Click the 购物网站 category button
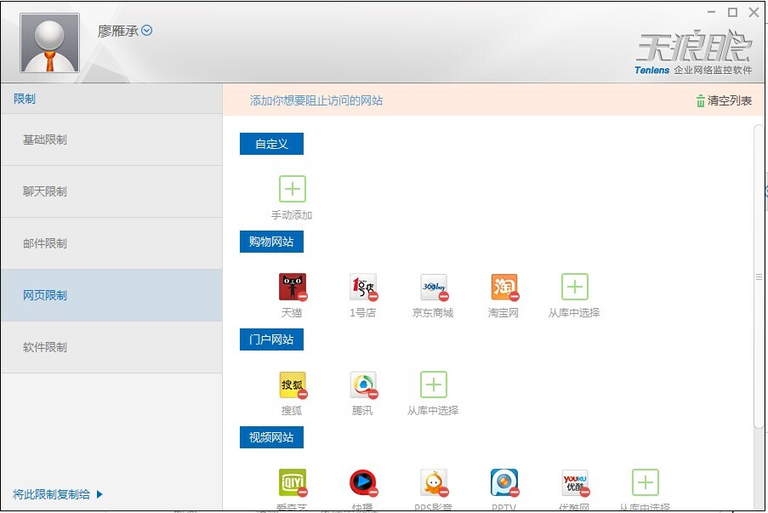The height and width of the screenshot is (513, 768). 271,242
